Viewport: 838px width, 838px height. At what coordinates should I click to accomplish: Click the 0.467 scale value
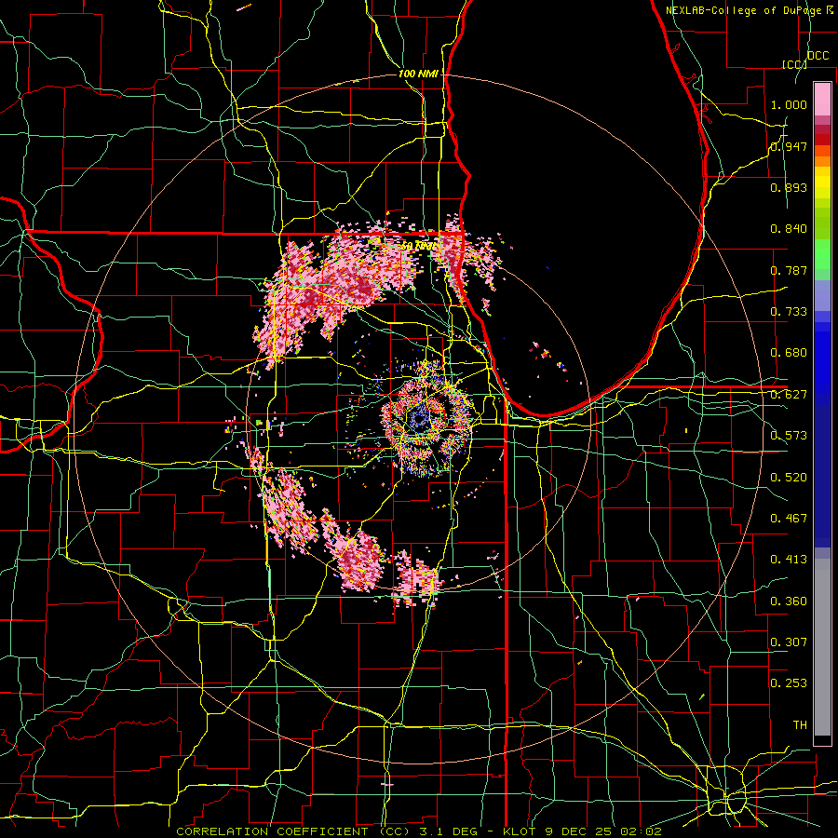pyautogui.click(x=789, y=518)
